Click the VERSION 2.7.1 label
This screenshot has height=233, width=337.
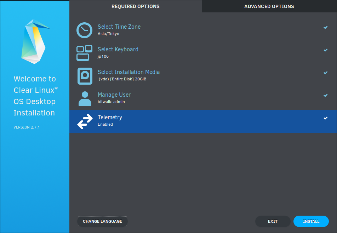(x=27, y=127)
